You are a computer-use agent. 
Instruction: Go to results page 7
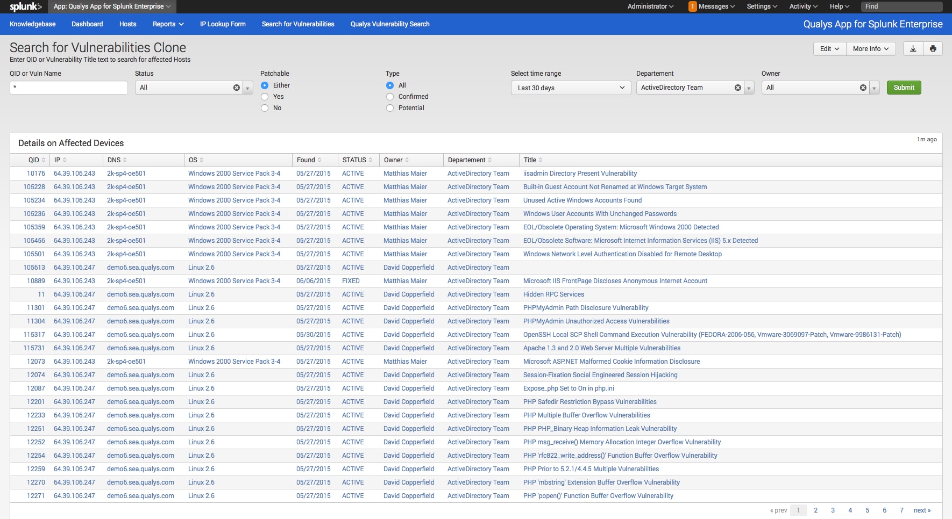point(901,510)
